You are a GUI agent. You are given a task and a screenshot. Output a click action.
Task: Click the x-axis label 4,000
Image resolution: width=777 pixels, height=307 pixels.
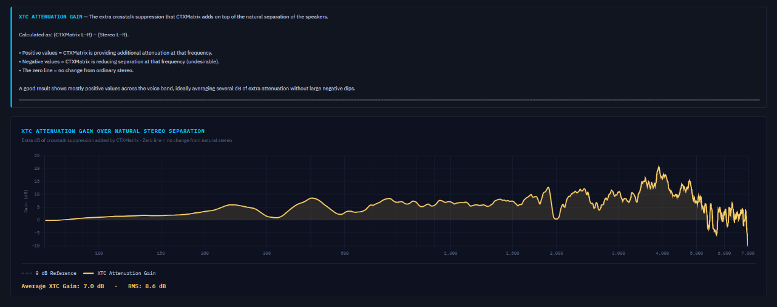662,252
